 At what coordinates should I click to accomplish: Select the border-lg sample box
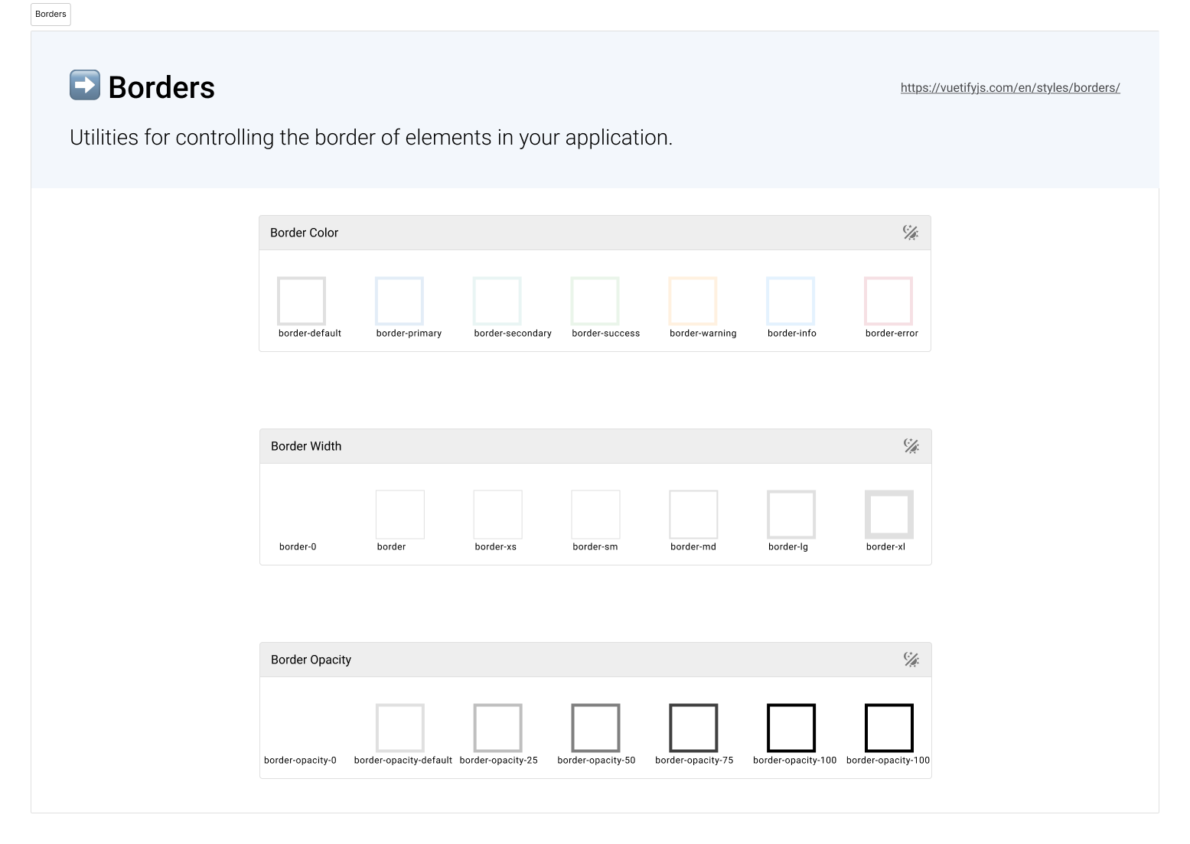click(791, 515)
